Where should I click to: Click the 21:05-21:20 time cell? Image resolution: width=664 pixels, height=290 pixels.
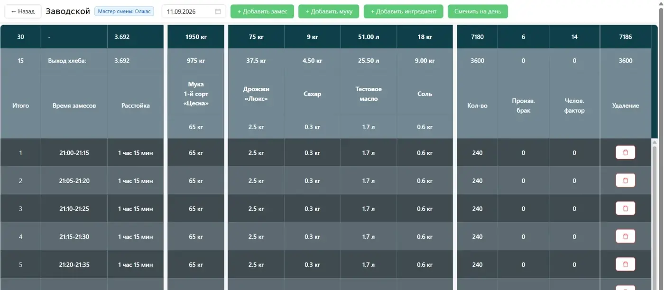[x=74, y=181]
